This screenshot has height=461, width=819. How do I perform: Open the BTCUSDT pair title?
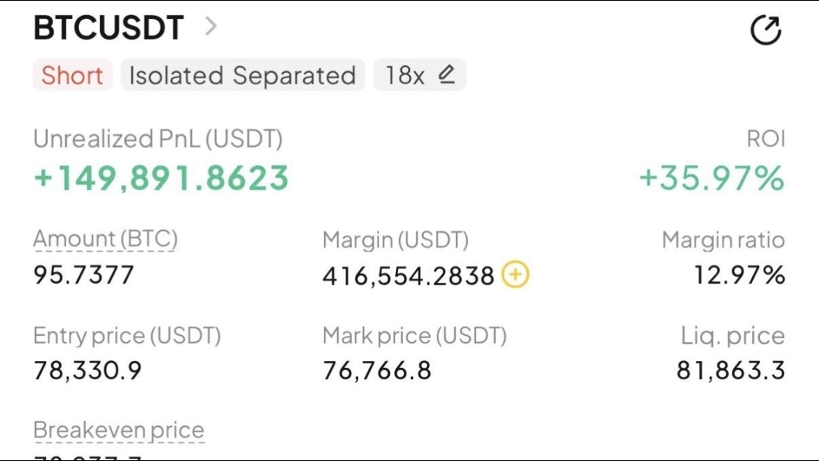pos(108,27)
